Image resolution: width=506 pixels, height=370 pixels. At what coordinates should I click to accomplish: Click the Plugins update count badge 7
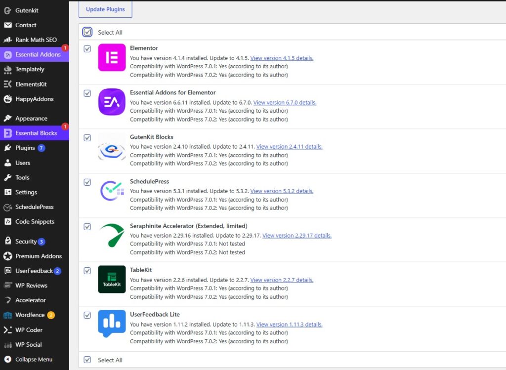(x=42, y=148)
